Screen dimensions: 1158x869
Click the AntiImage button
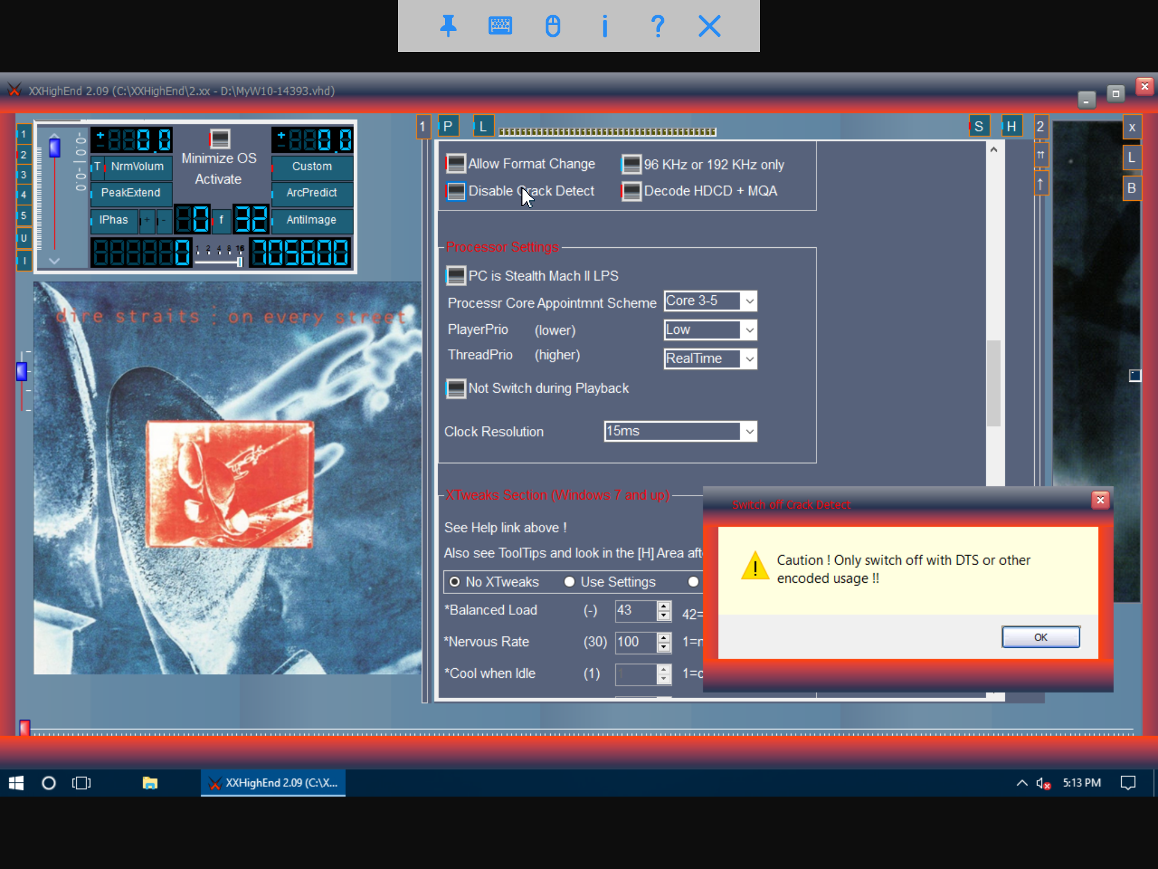pyautogui.click(x=312, y=220)
